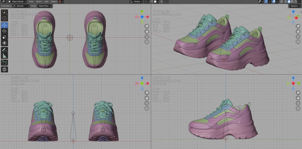
Task: Click green Y axis on Top view gizmo
Action: point(142,11)
